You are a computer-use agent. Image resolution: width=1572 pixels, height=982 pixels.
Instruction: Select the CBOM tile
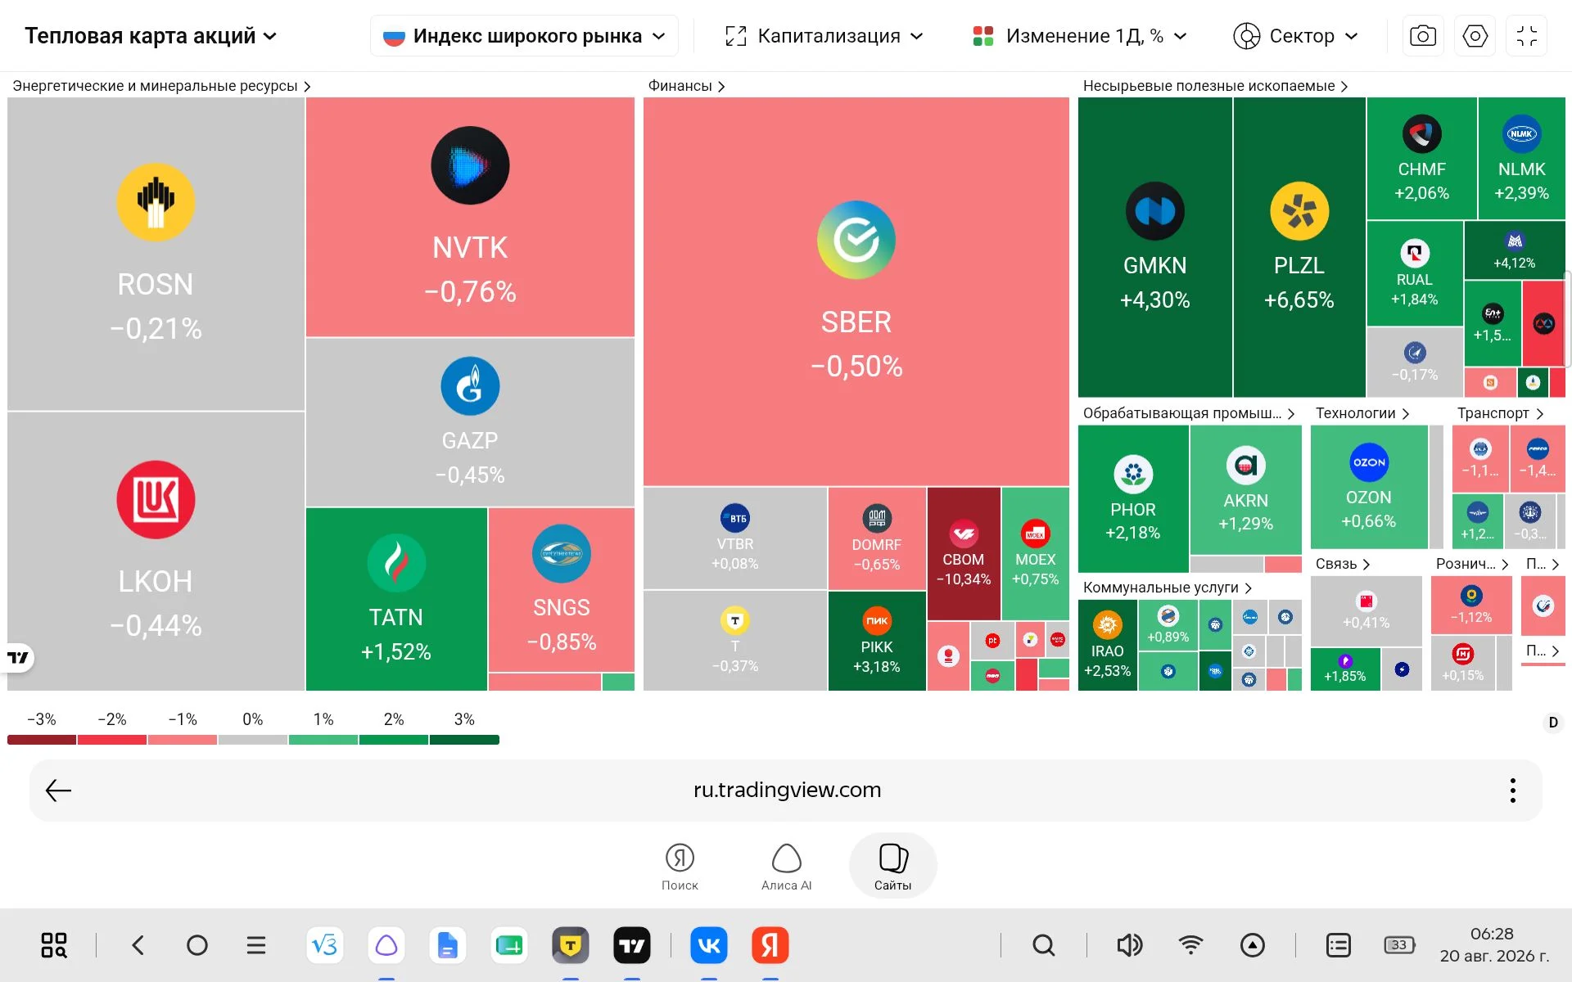pyautogui.click(x=964, y=554)
